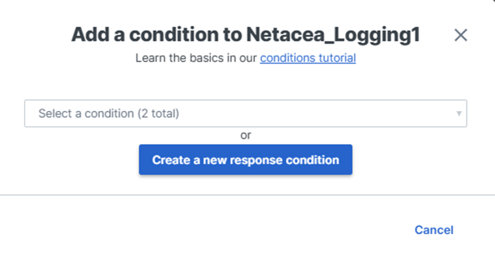Open the Select a condition dropdown

pyautogui.click(x=245, y=113)
